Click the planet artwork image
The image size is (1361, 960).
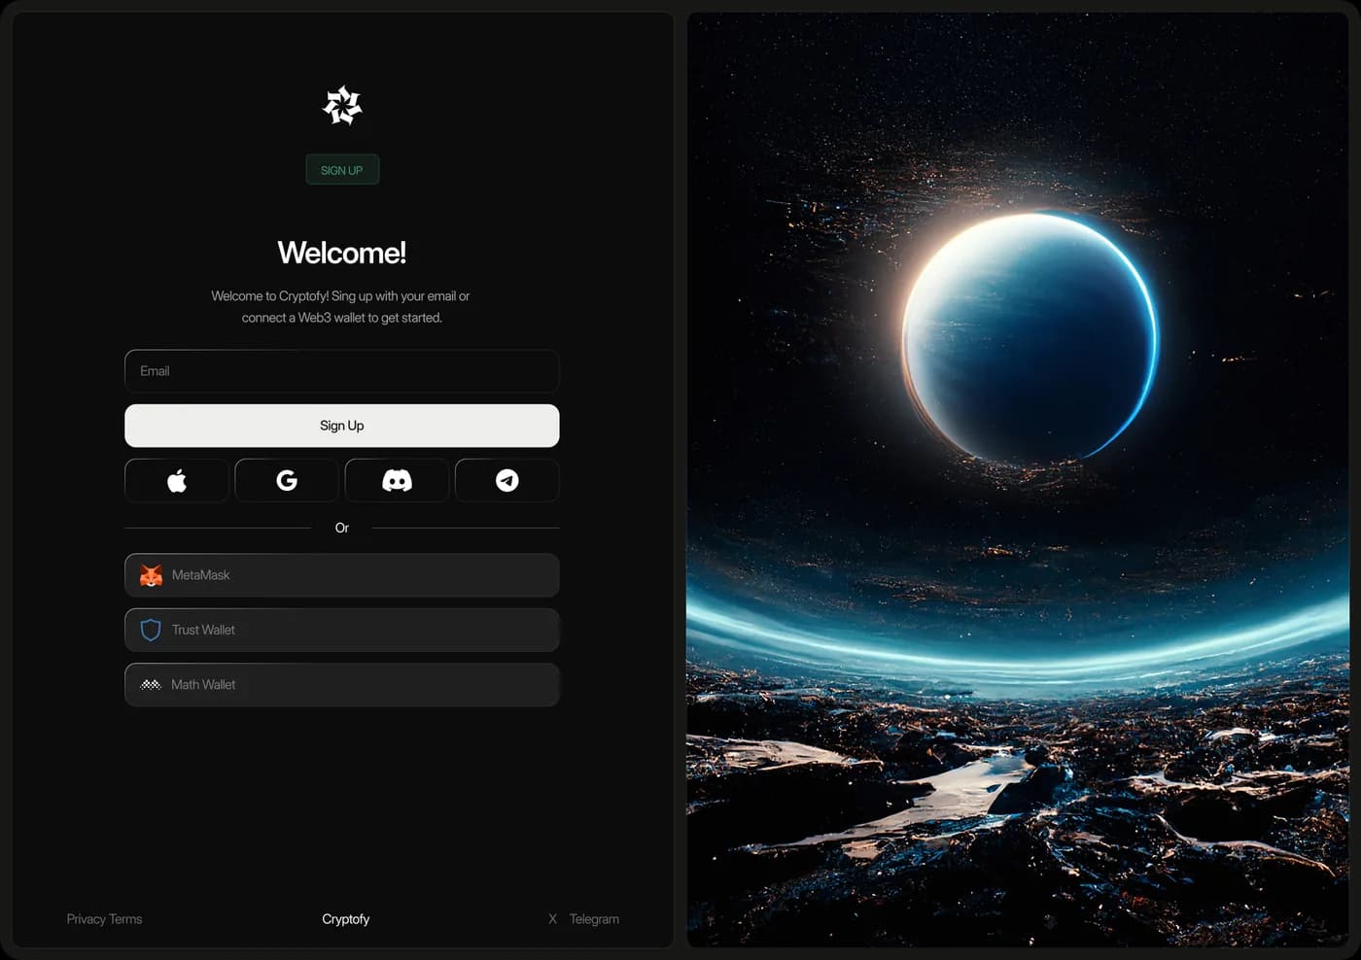pyautogui.click(x=1018, y=480)
